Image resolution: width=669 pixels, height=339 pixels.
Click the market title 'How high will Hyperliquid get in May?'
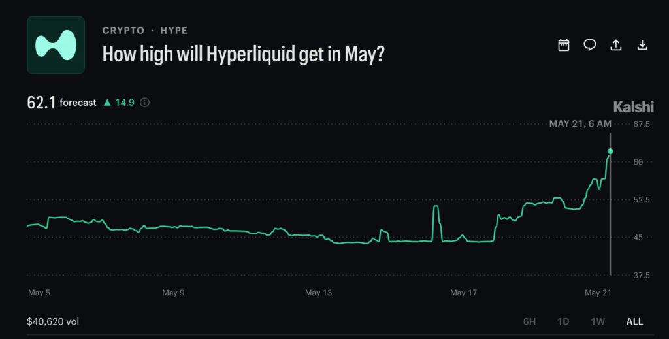[244, 54]
